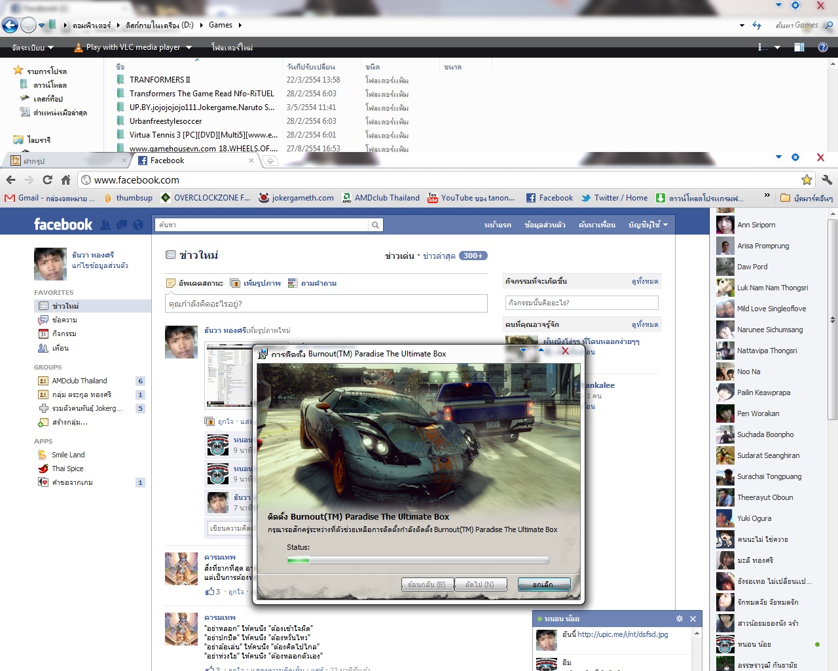
Task: Go to Facebook home in top navigation
Action: coord(498,225)
